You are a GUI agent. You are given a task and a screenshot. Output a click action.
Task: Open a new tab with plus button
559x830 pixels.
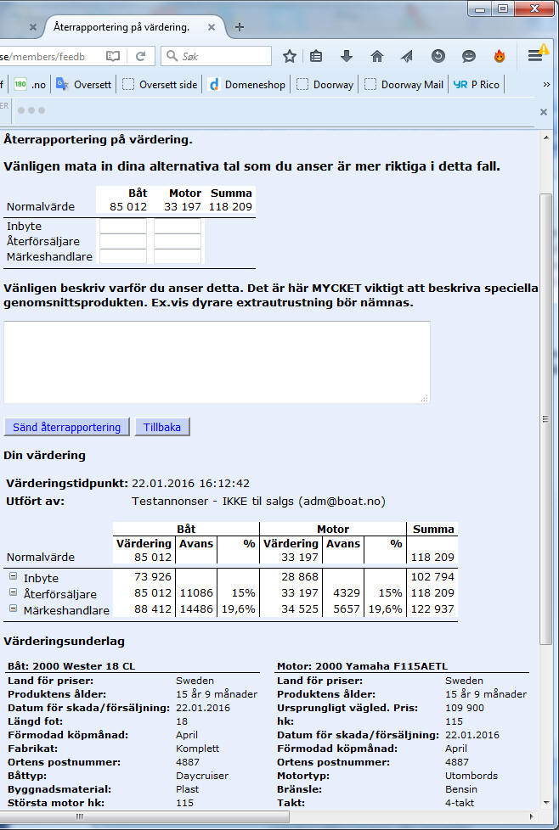(240, 27)
